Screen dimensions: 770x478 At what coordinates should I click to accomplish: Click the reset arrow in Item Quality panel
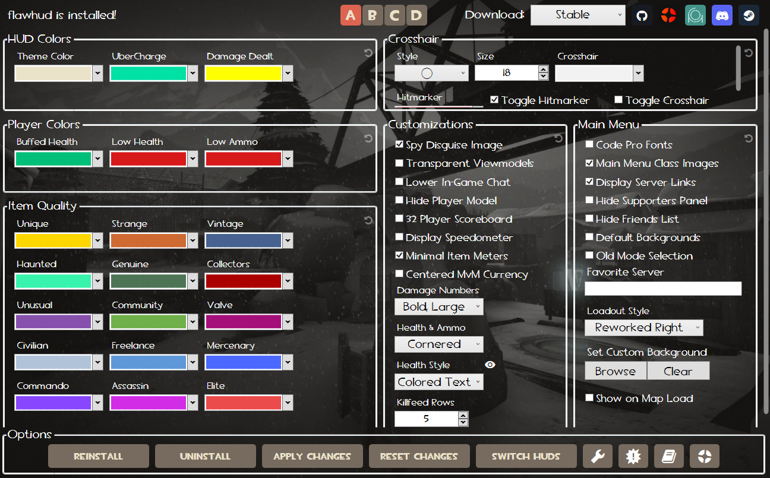[x=368, y=220]
